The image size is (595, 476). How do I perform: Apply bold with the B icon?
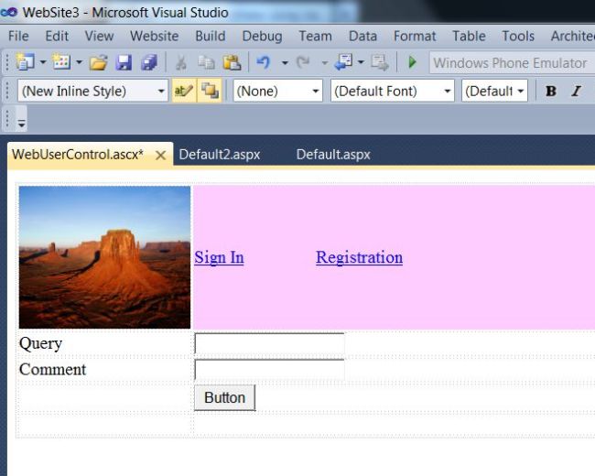click(550, 92)
